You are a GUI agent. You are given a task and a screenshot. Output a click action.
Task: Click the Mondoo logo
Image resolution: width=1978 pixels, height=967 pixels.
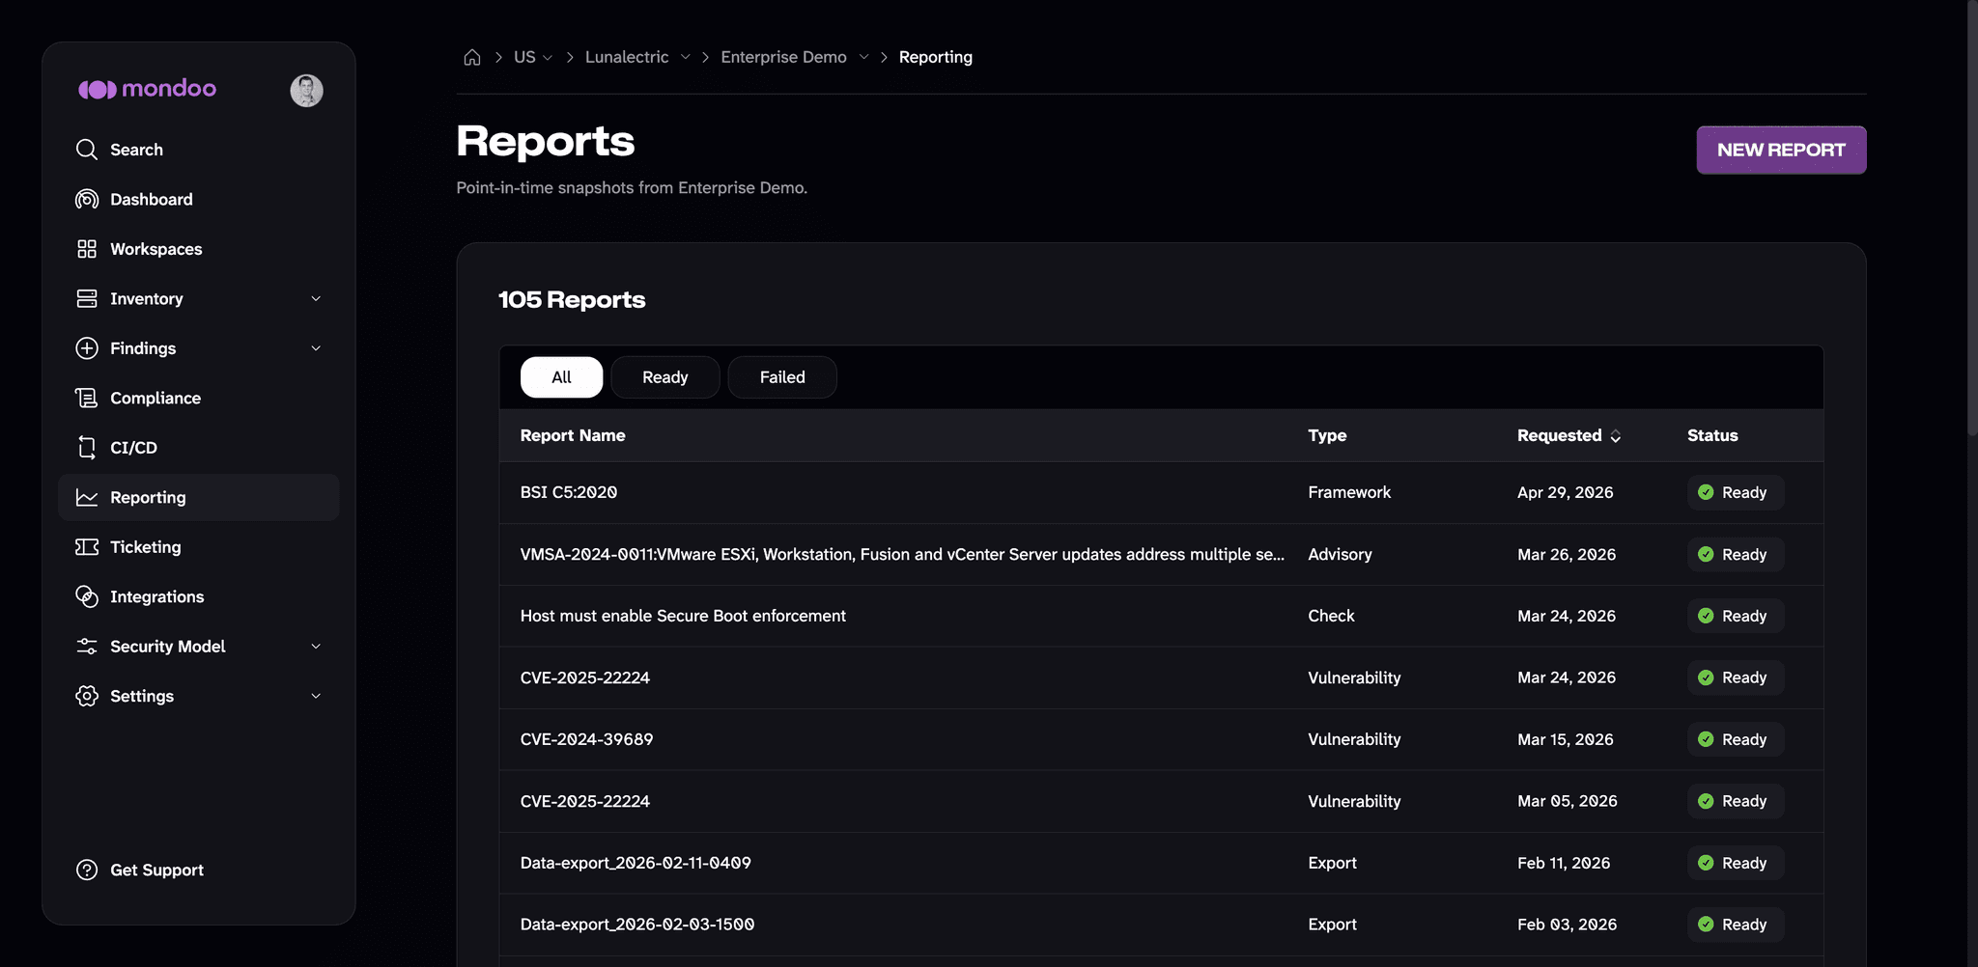(147, 89)
